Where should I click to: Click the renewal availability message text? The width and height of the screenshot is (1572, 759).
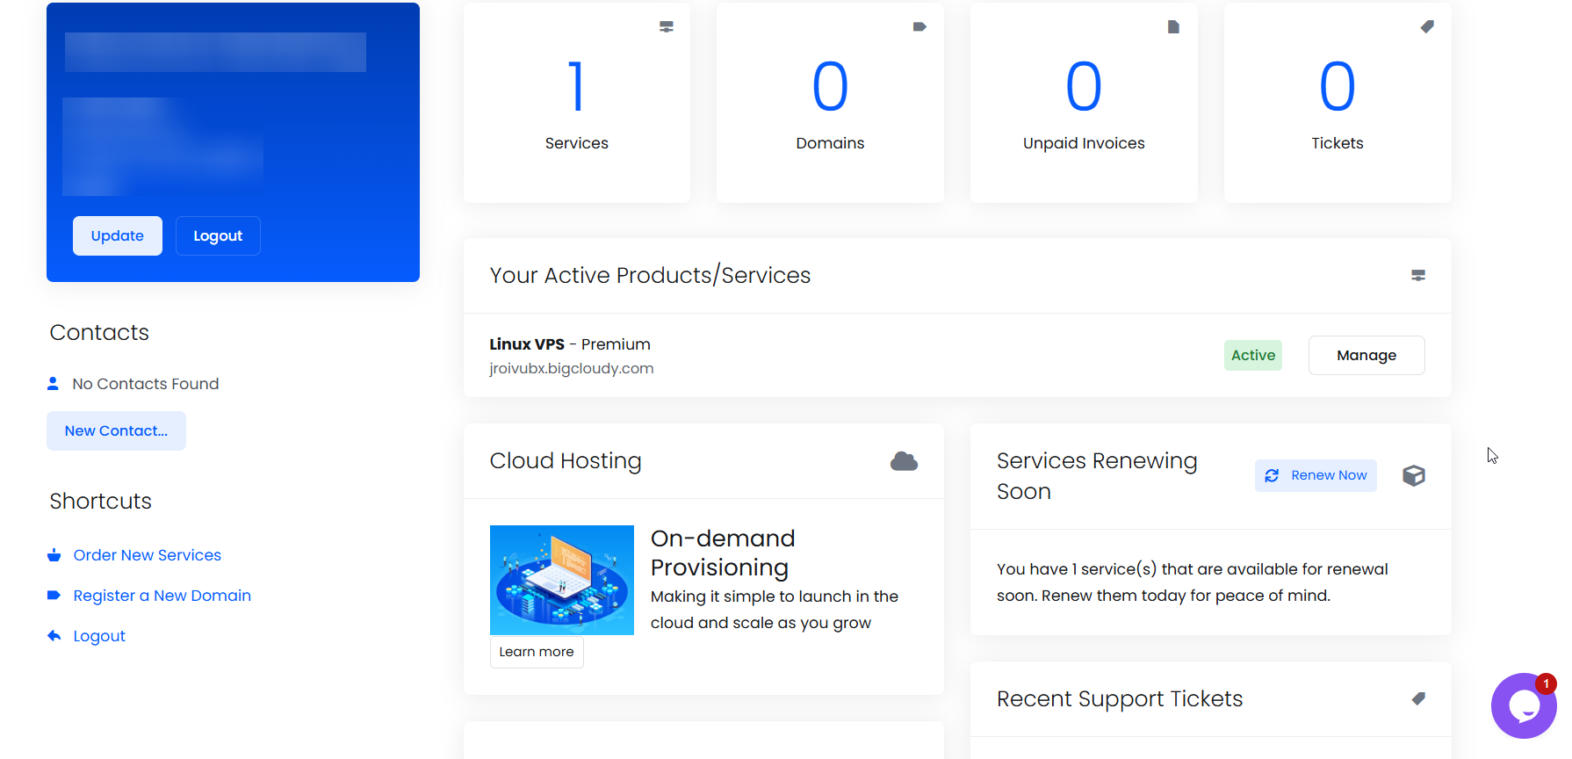(1193, 582)
